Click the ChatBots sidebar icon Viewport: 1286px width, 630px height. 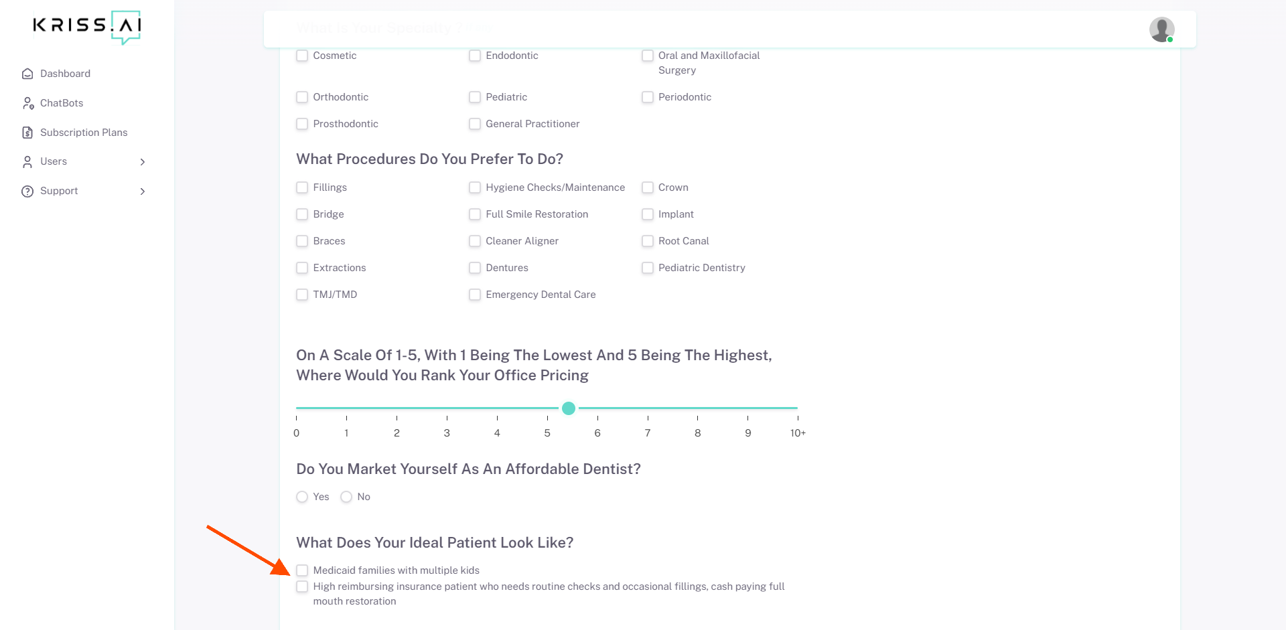pyautogui.click(x=27, y=103)
